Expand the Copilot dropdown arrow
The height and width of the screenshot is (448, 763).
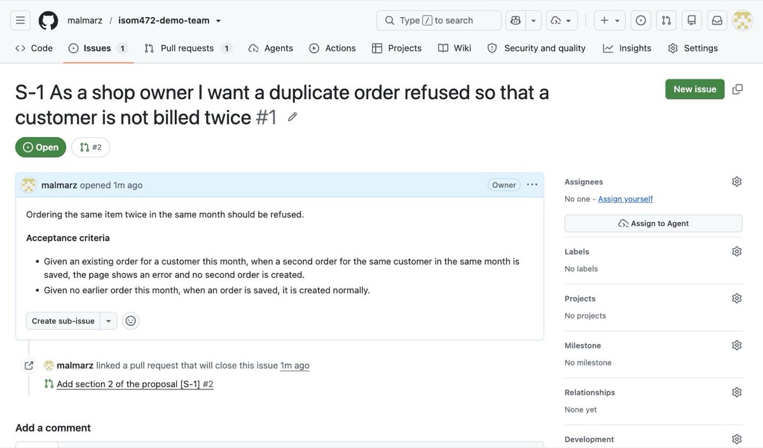pyautogui.click(x=533, y=20)
